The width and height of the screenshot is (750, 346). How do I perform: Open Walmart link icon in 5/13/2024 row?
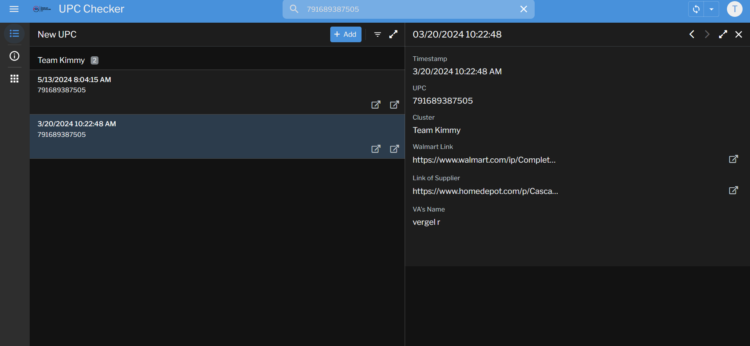376,105
